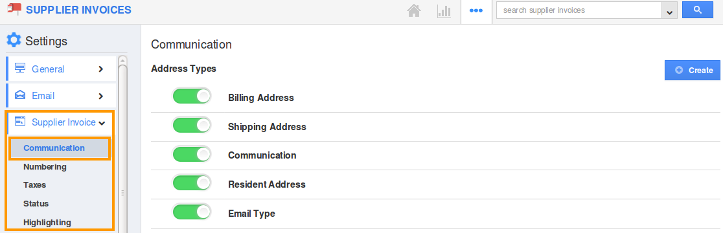Click the Supplier Invoices mailbox logo
The image size is (723, 233).
click(14, 9)
